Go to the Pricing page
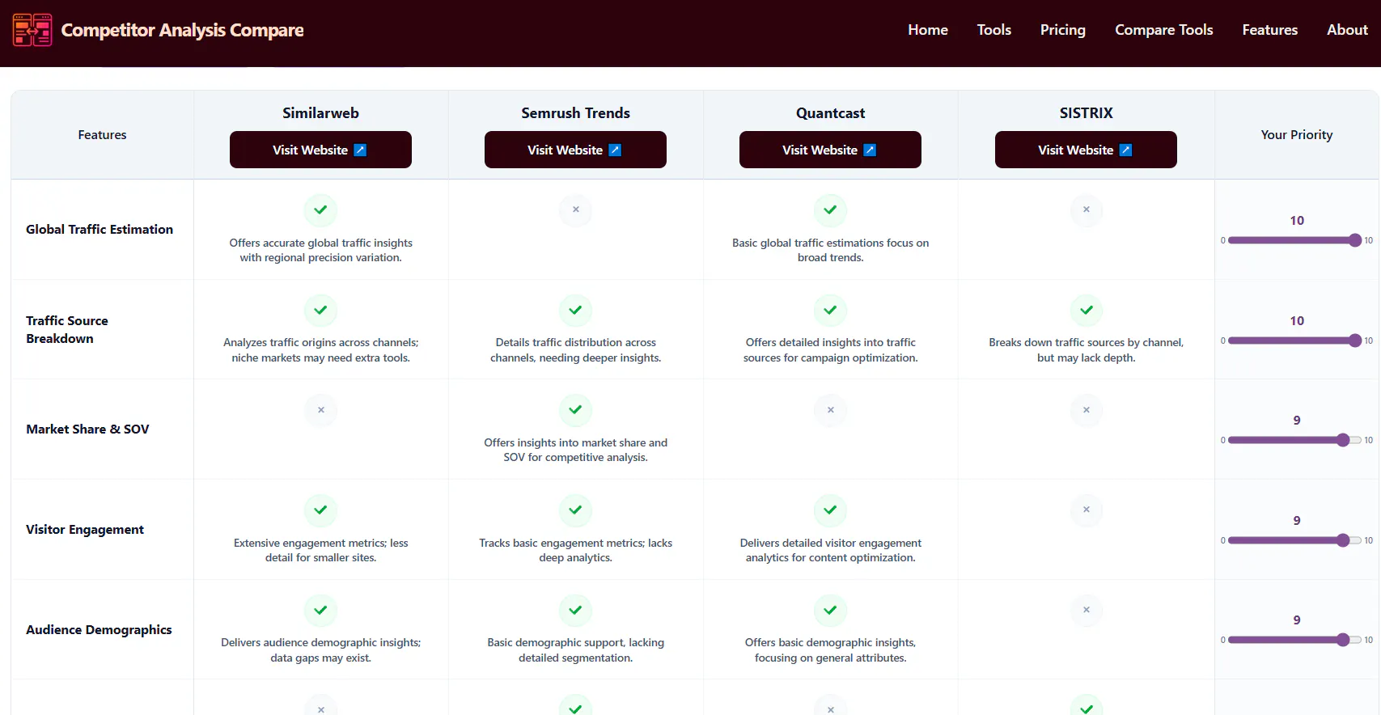The height and width of the screenshot is (715, 1381). (x=1062, y=30)
